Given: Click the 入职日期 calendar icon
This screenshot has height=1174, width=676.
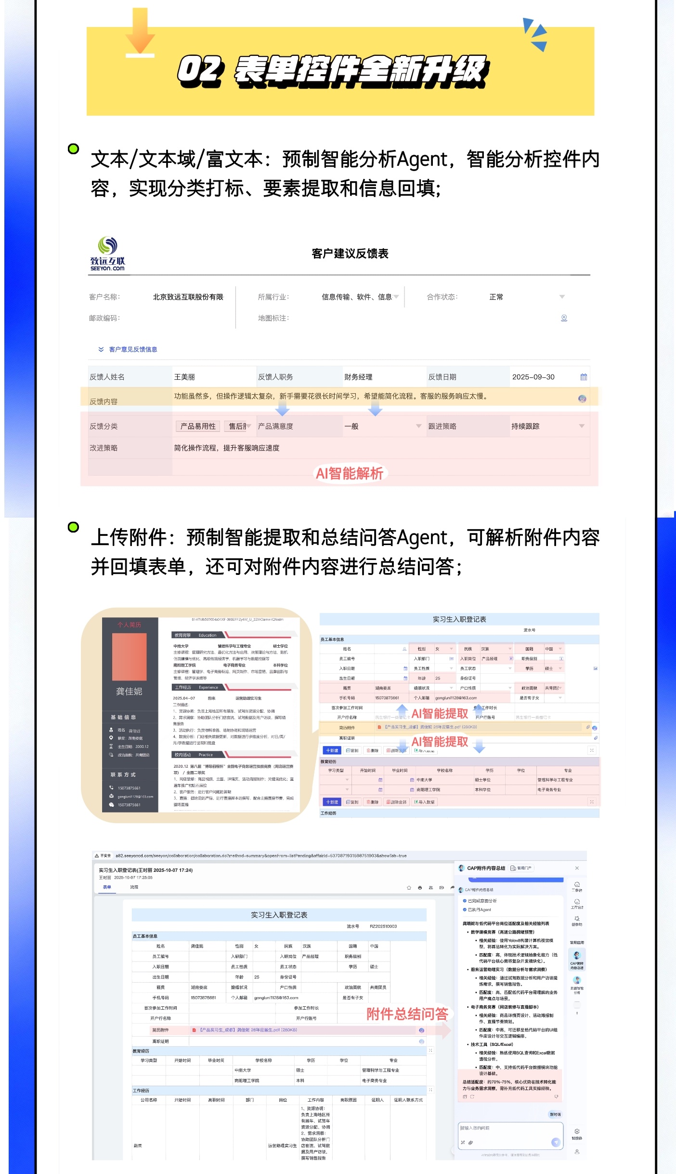Looking at the screenshot, I should [x=405, y=668].
